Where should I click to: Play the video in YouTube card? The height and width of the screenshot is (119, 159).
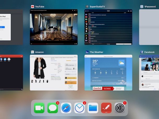54,27
